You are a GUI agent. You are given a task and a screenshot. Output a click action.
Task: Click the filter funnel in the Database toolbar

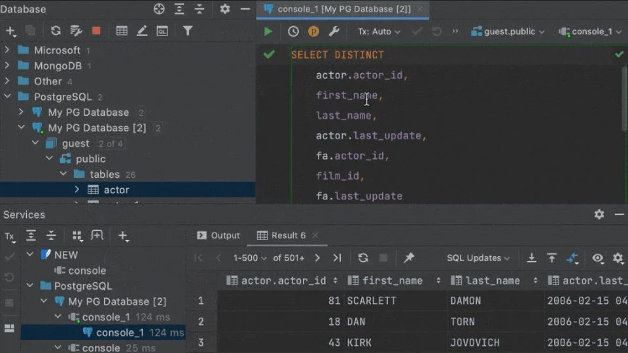coord(188,31)
